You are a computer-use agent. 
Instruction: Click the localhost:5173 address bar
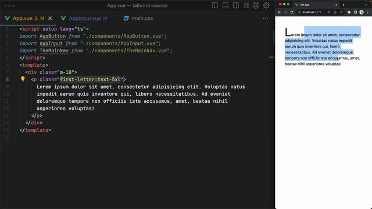point(312,12)
